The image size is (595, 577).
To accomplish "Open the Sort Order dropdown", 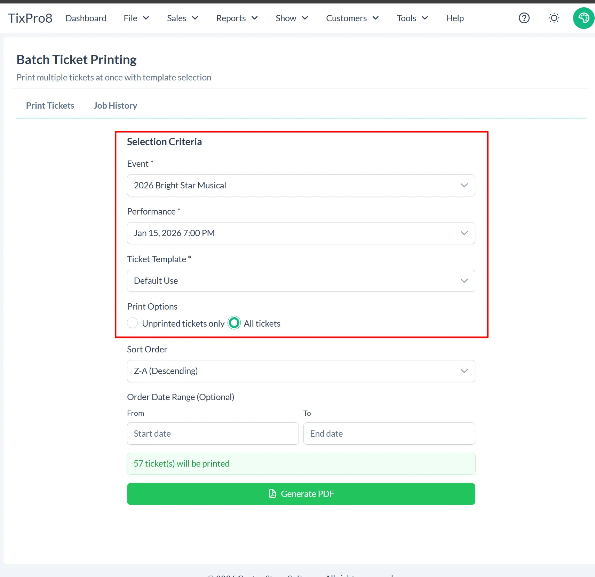I will pos(301,371).
